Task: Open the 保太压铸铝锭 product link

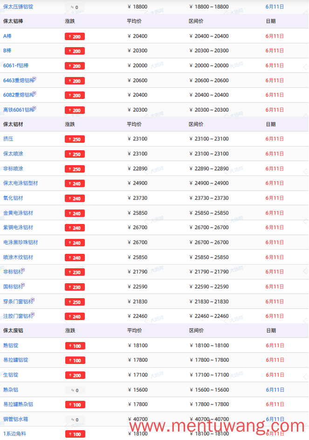Action: pos(18,7)
